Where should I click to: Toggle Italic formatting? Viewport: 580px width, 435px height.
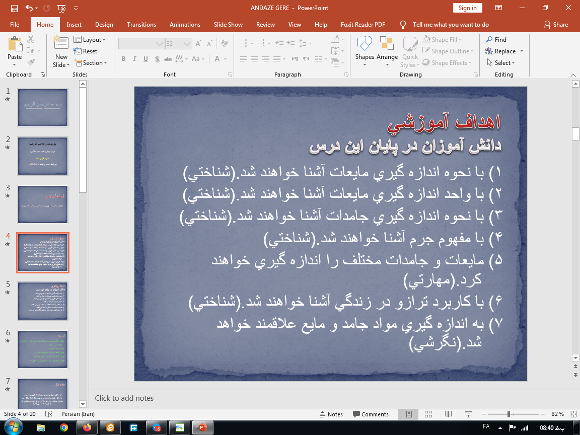(x=134, y=59)
